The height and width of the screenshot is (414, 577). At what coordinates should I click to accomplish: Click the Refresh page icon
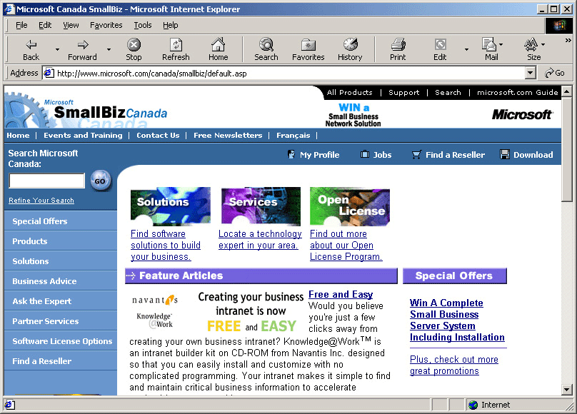(176, 44)
